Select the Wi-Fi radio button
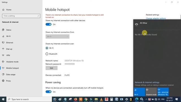This screenshot has height=102, width=181. tap(47, 48)
